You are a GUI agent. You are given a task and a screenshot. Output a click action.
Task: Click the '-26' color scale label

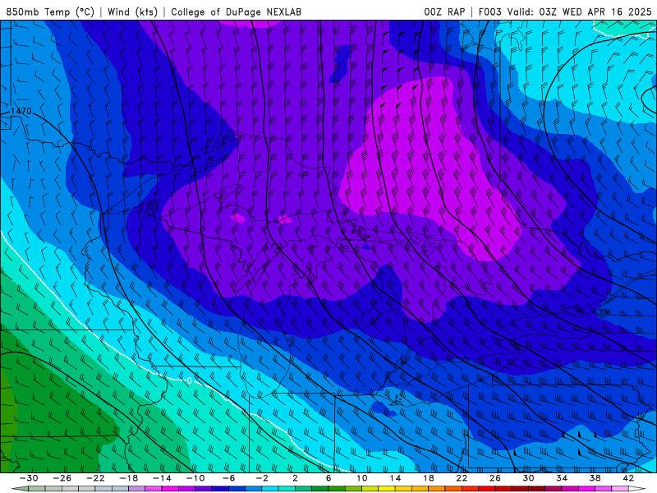pos(62,478)
